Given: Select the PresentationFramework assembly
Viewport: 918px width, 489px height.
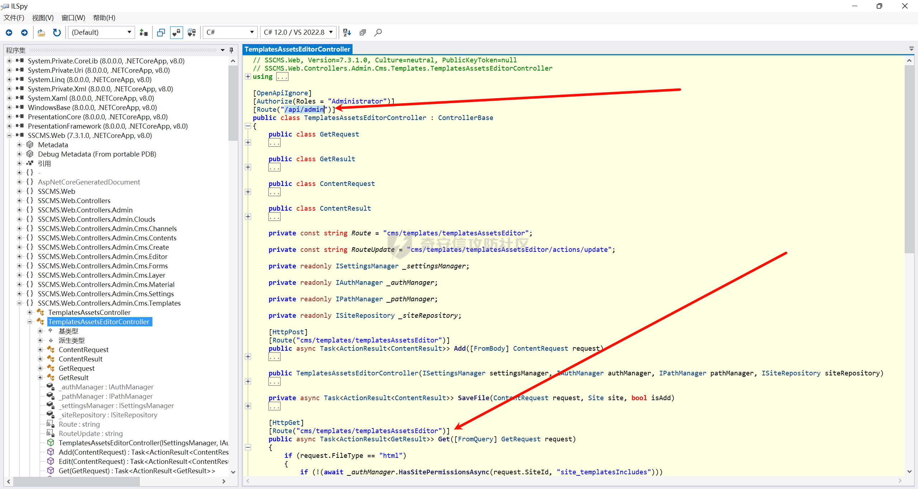Looking at the screenshot, I should 108,126.
